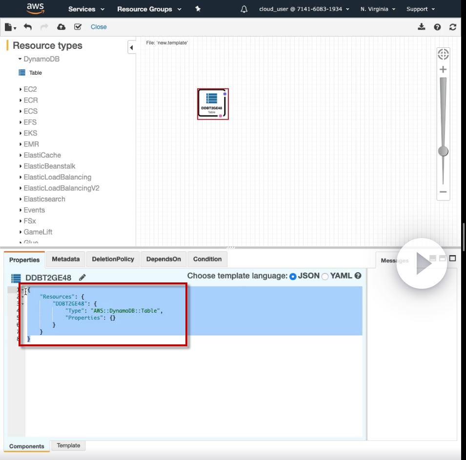
Task: Click the template language help icon
Action: 358,276
